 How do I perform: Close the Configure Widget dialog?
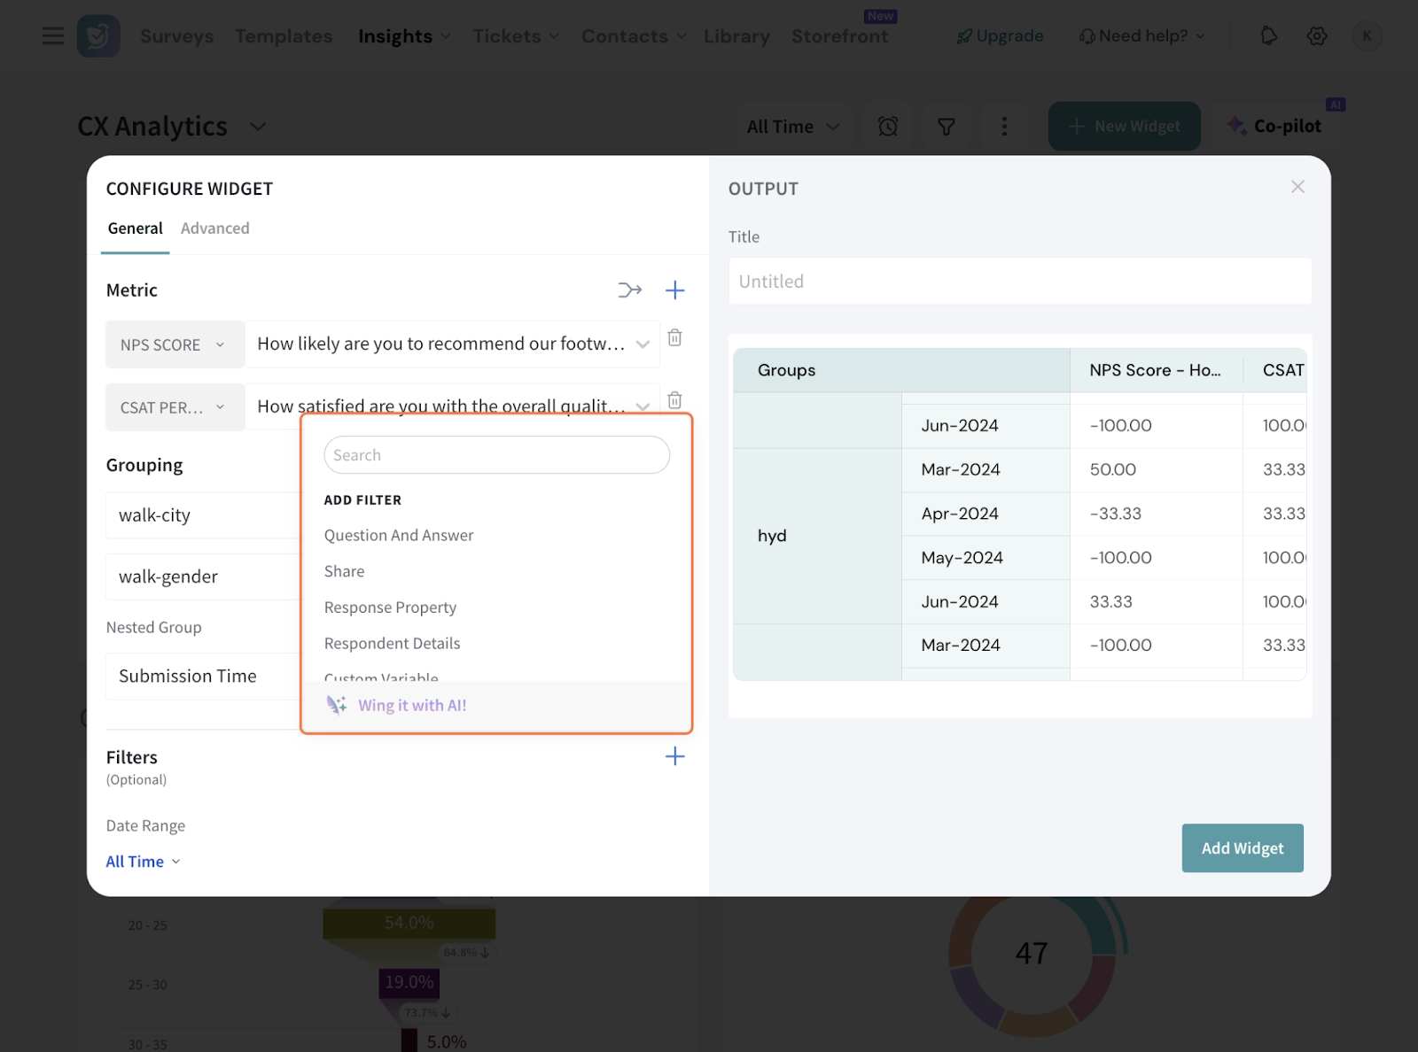[x=1297, y=187]
